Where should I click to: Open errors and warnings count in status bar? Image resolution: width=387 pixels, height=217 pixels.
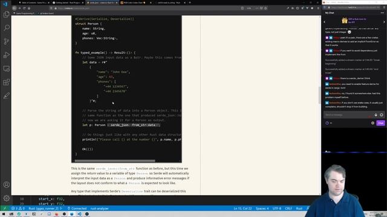(18, 209)
